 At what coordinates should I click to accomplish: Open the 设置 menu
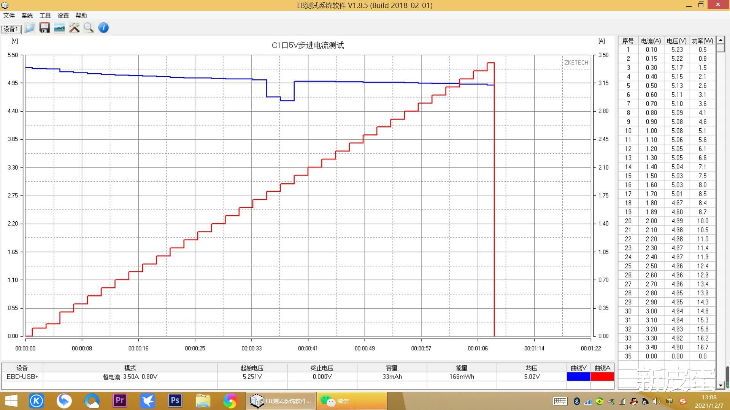pos(63,16)
